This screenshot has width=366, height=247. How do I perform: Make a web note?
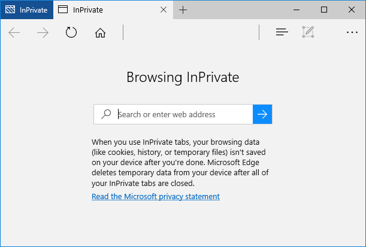(x=308, y=32)
